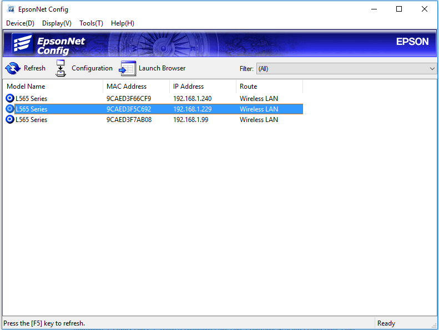Click IP address 192.168.1.99
Image resolution: width=439 pixels, height=330 pixels.
(191, 119)
